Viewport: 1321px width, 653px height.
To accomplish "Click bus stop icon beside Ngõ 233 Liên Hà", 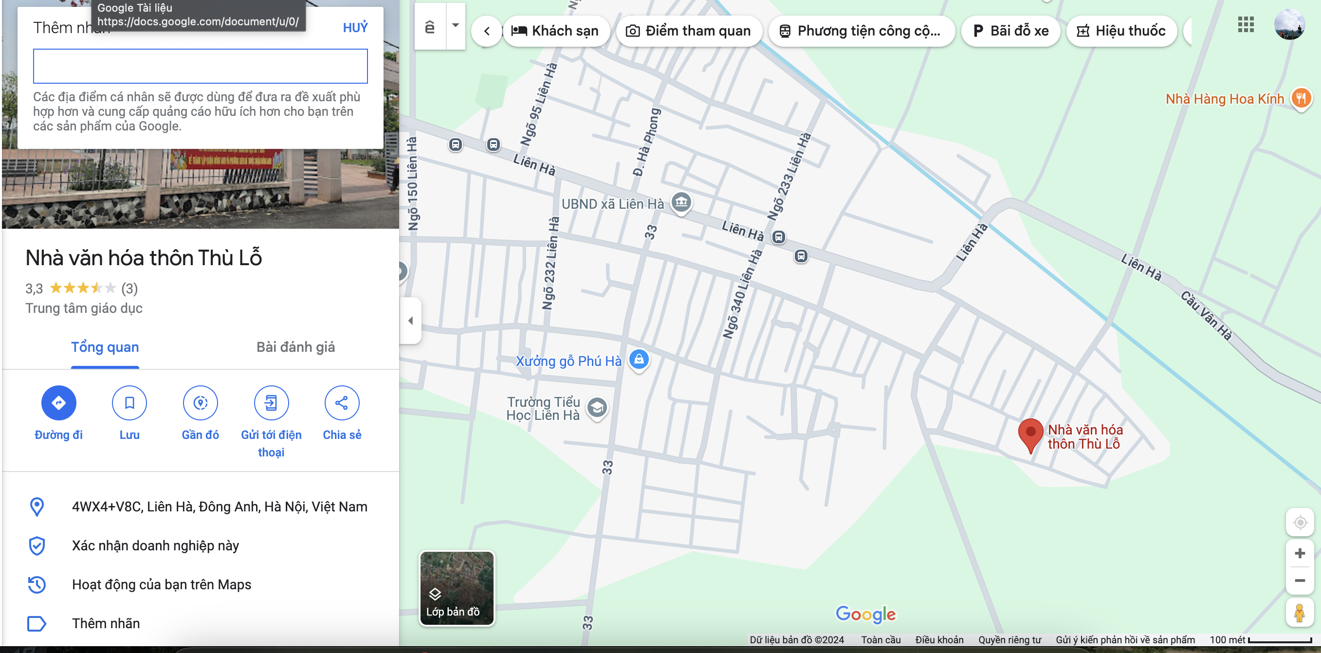I will point(778,237).
